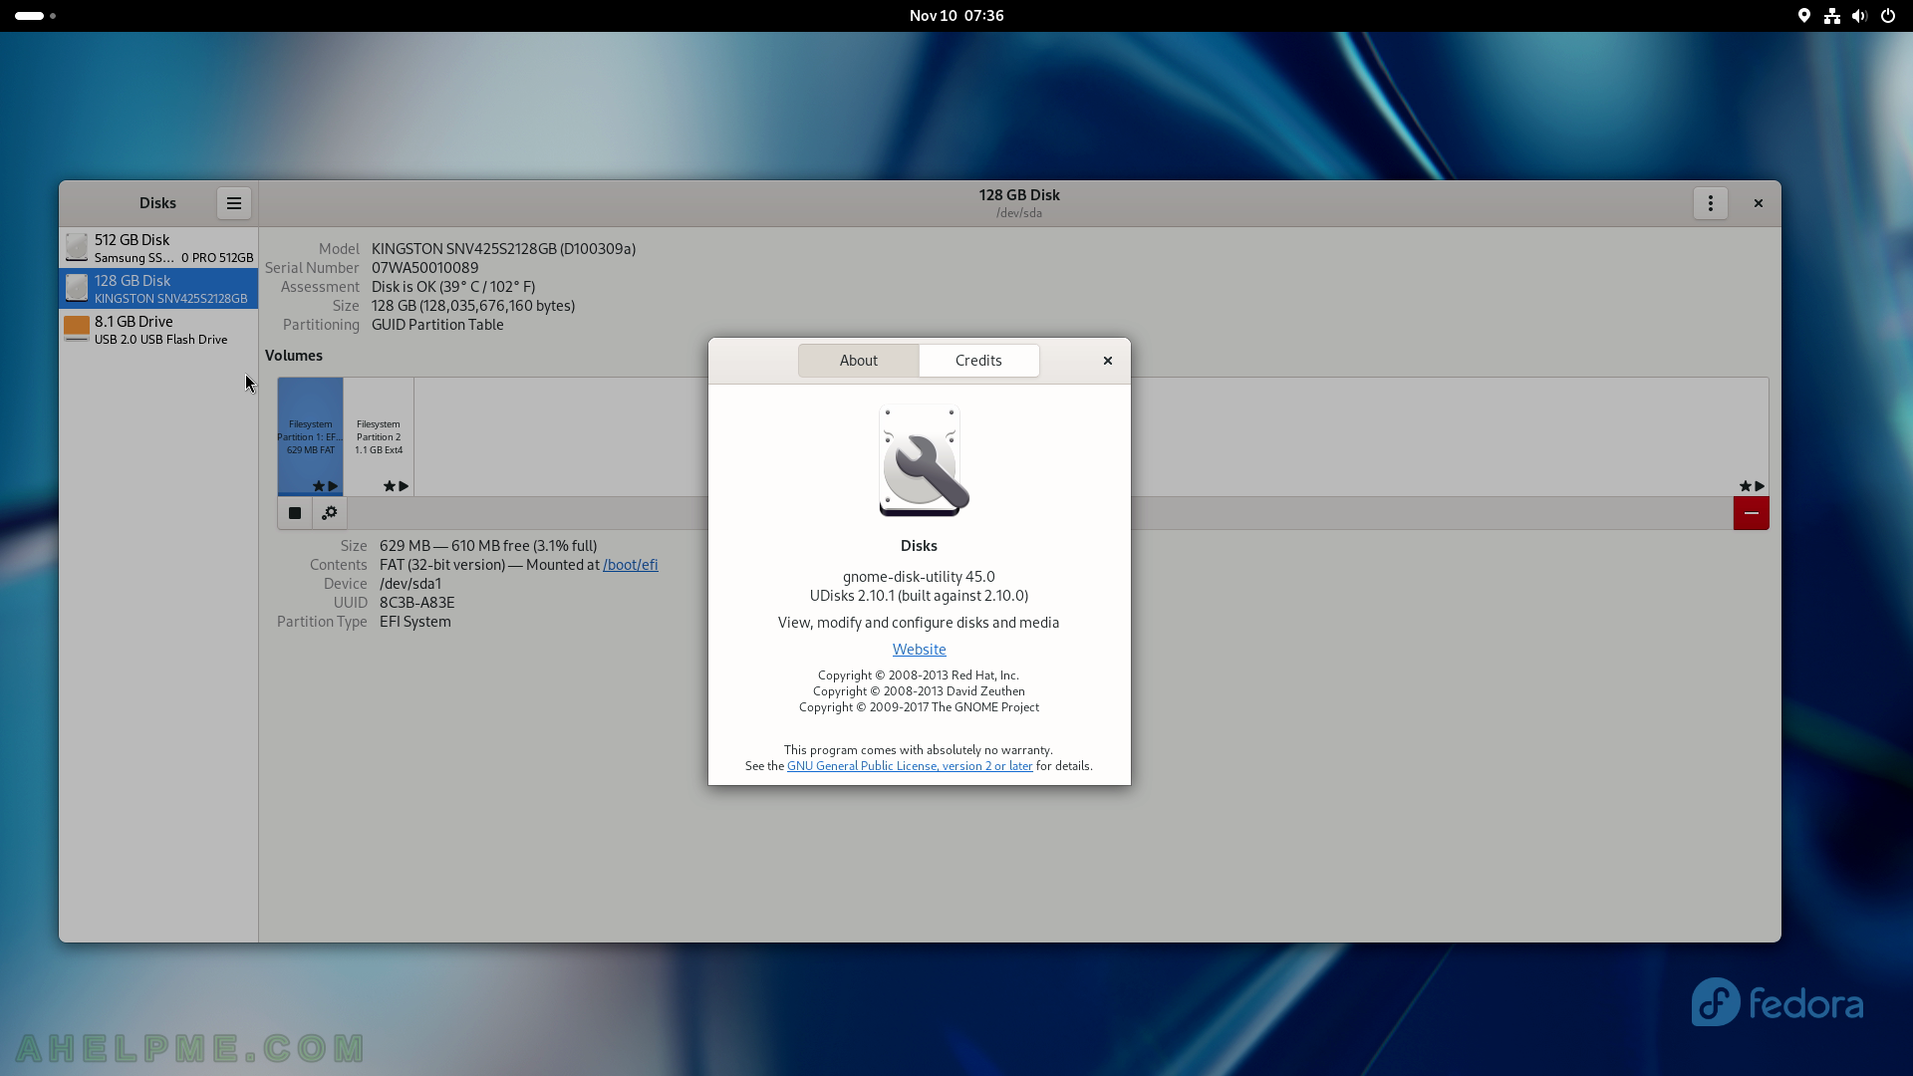Click the location services tray icon

pos(1804,16)
